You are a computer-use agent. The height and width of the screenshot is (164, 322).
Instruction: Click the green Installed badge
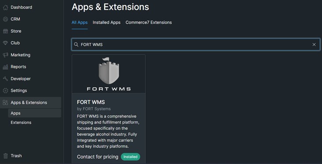click(130, 157)
